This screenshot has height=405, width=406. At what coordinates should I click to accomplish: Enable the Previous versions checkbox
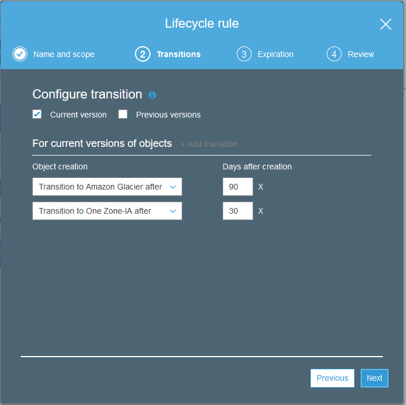[x=123, y=114]
